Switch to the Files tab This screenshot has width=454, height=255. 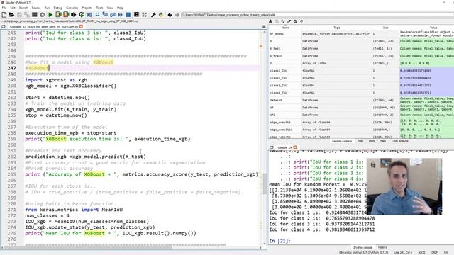(x=383, y=141)
